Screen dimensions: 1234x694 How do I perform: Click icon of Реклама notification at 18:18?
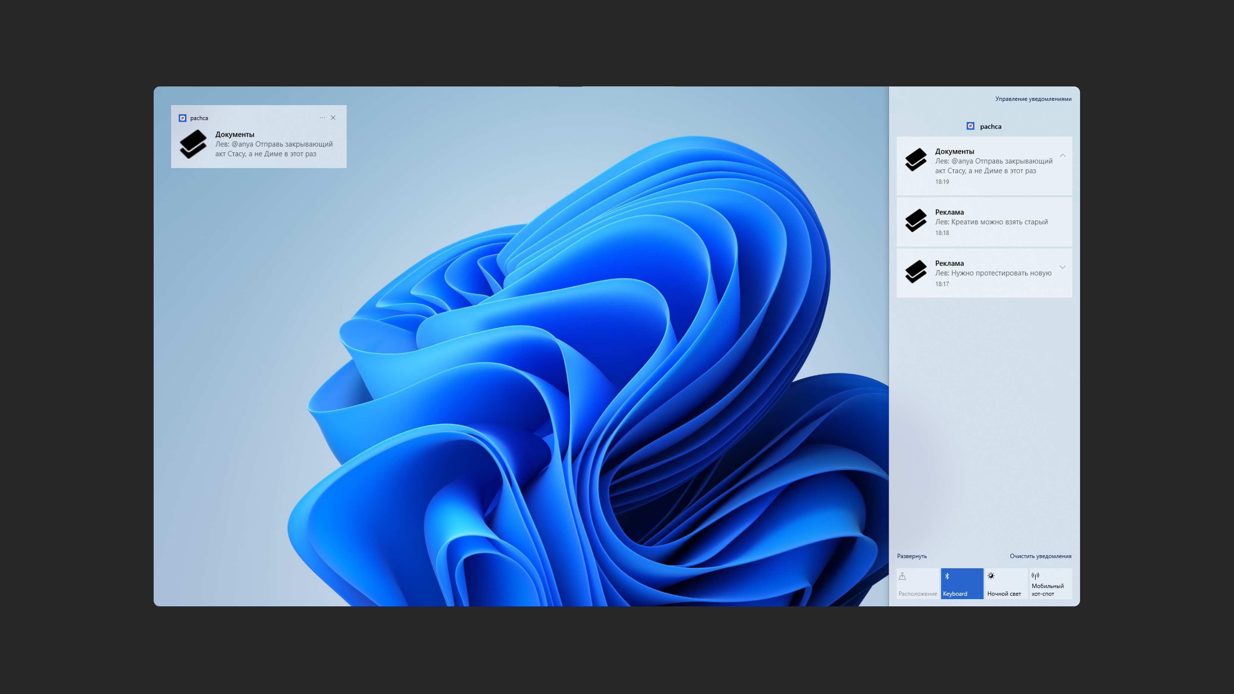pos(916,221)
